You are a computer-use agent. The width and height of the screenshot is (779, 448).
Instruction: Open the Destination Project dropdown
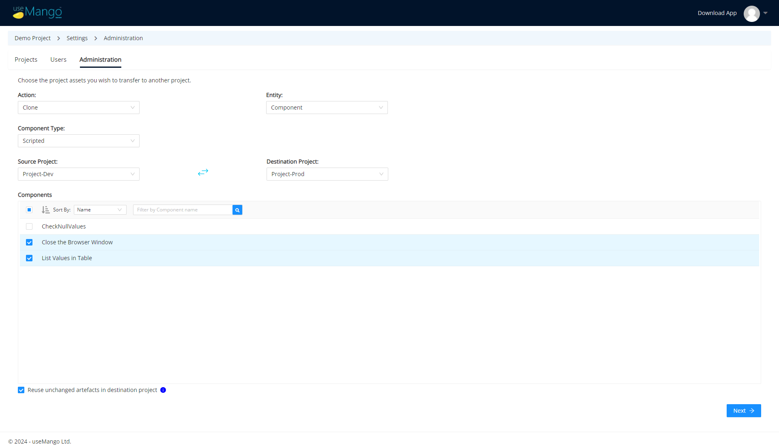click(327, 174)
